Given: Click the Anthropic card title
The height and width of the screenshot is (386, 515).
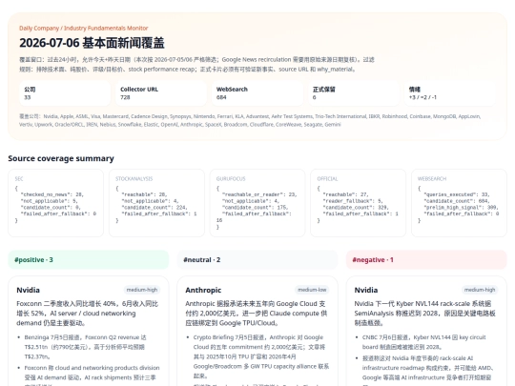Looking at the screenshot, I should click(203, 290).
